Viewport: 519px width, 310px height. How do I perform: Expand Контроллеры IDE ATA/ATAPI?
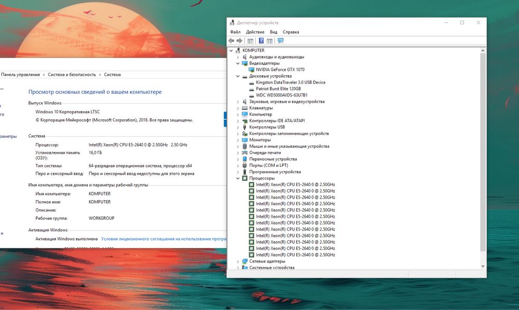click(238, 121)
